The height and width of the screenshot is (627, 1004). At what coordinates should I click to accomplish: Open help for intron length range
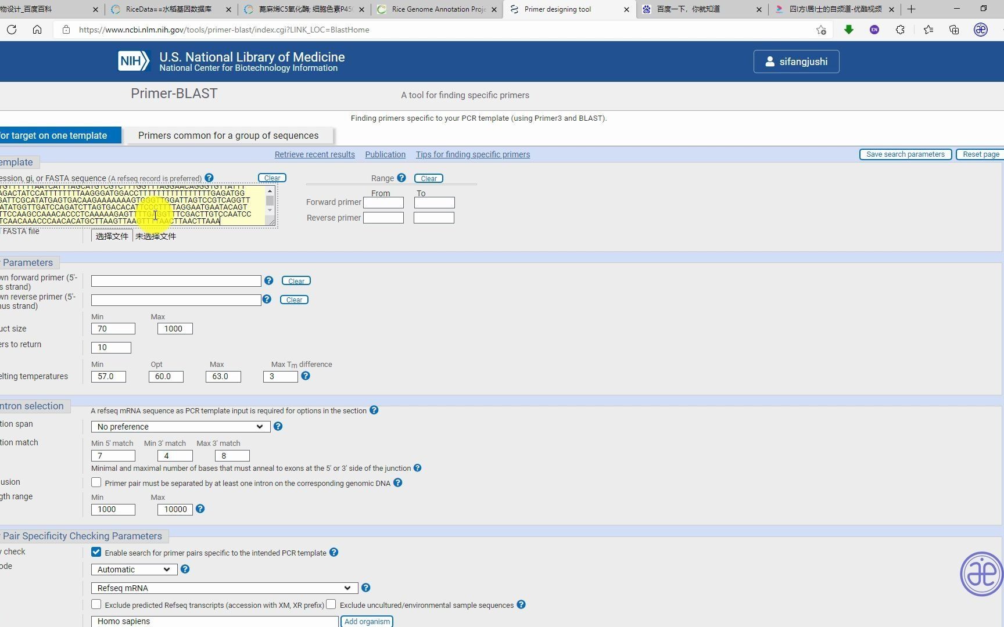pos(200,509)
